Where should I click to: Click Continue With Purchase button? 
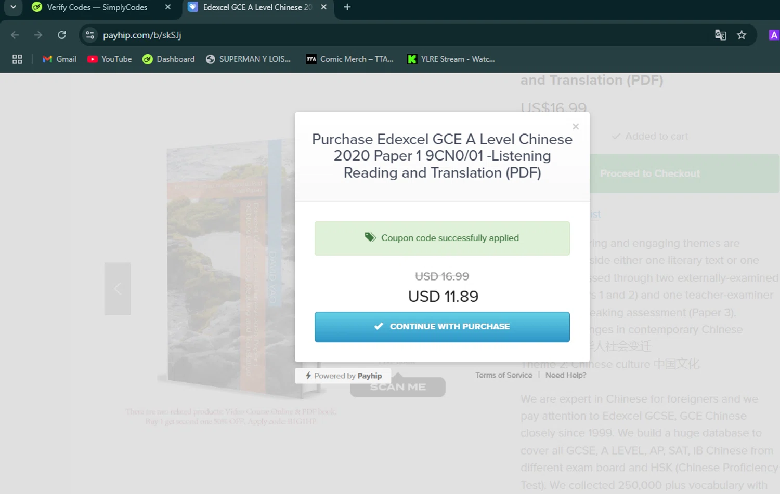click(x=442, y=327)
